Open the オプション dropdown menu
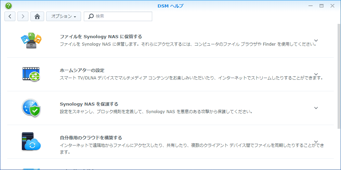Image resolution: width=341 pixels, height=170 pixels. tap(64, 16)
